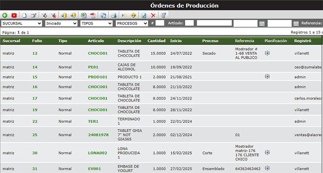Sort by Descripción column header
Image resolution: width=323 pixels, height=173 pixels.
tap(129, 41)
